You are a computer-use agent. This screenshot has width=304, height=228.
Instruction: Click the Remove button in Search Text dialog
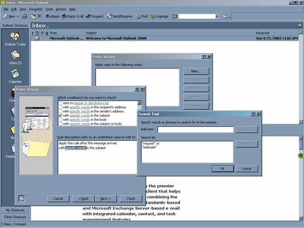(x=246, y=144)
